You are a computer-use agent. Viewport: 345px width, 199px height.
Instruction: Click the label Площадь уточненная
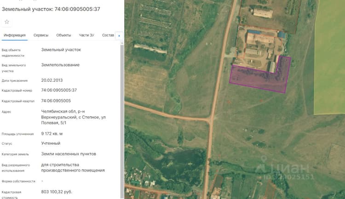click(x=17, y=134)
